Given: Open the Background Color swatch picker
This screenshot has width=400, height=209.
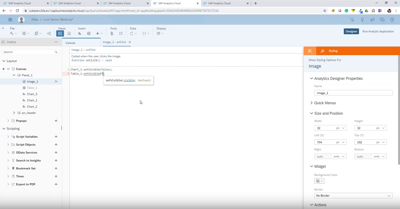Looking at the screenshot, I should tap(318, 181).
